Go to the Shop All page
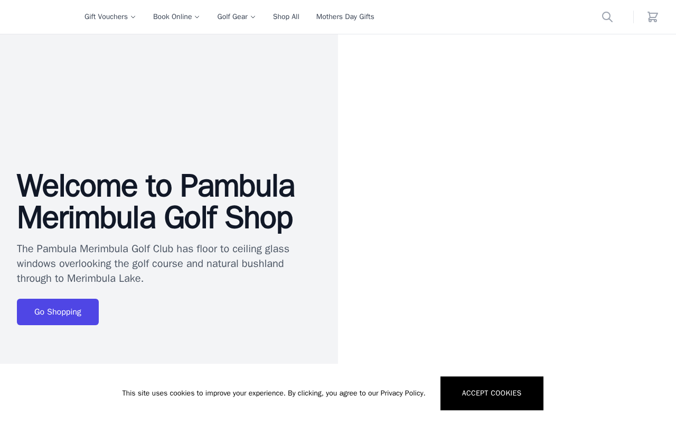The height and width of the screenshot is (423, 676). click(x=286, y=17)
